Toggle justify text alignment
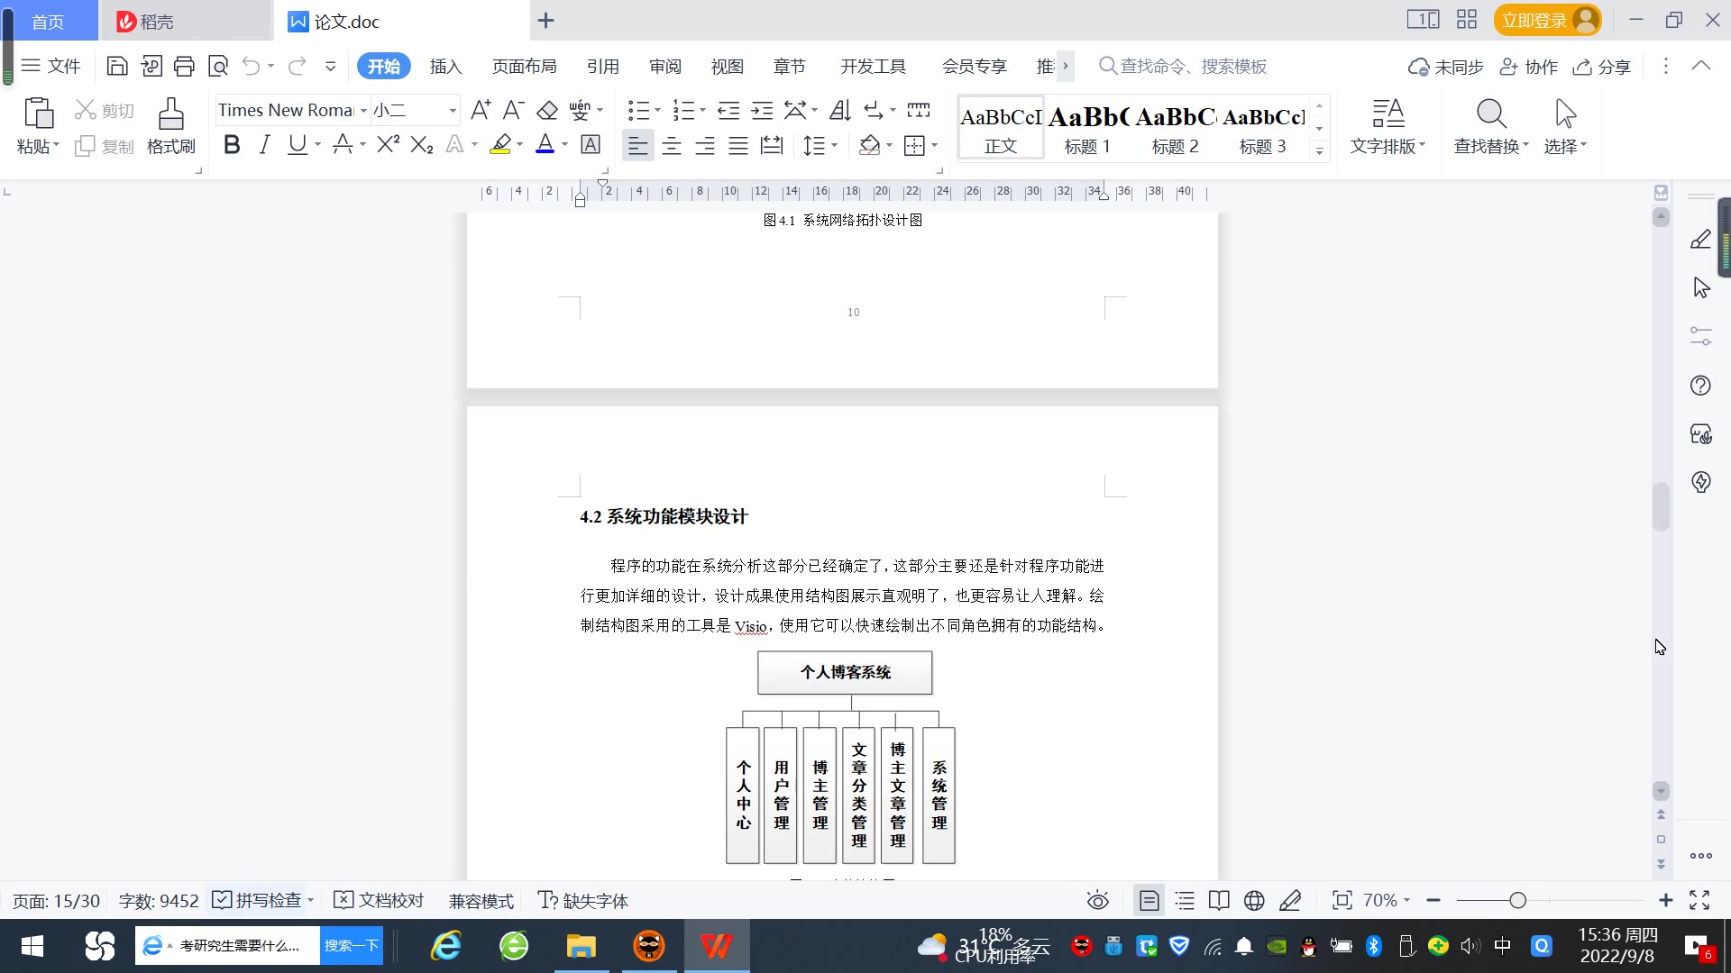The image size is (1731, 973). (738, 145)
